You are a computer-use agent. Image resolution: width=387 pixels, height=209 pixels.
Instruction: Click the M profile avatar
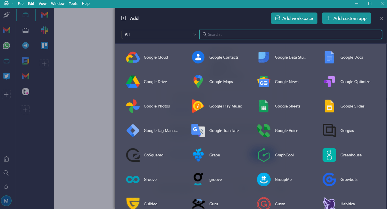[x=6, y=201]
